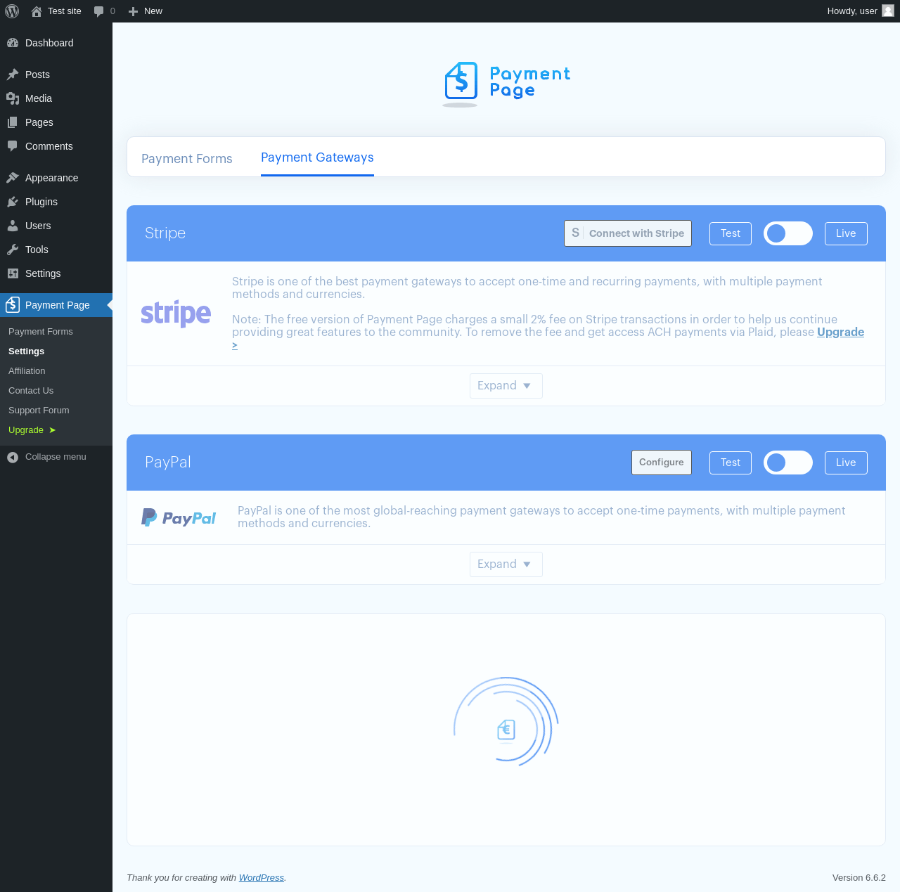This screenshot has height=892, width=900.
Task: Click Connect with Stripe button
Action: 628,233
